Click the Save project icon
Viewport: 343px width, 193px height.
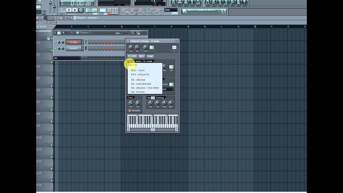click(x=214, y=3)
